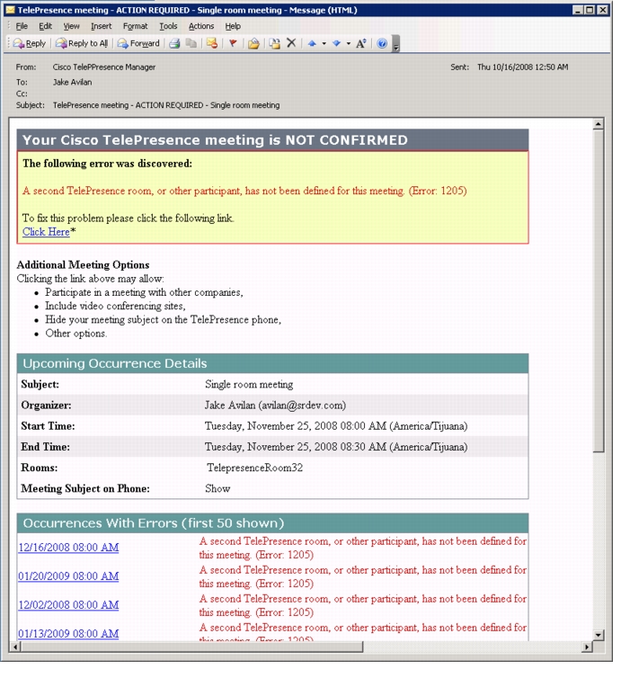Click the create rule icon beside delete
The height and width of the screenshot is (678, 630).
pos(274,43)
